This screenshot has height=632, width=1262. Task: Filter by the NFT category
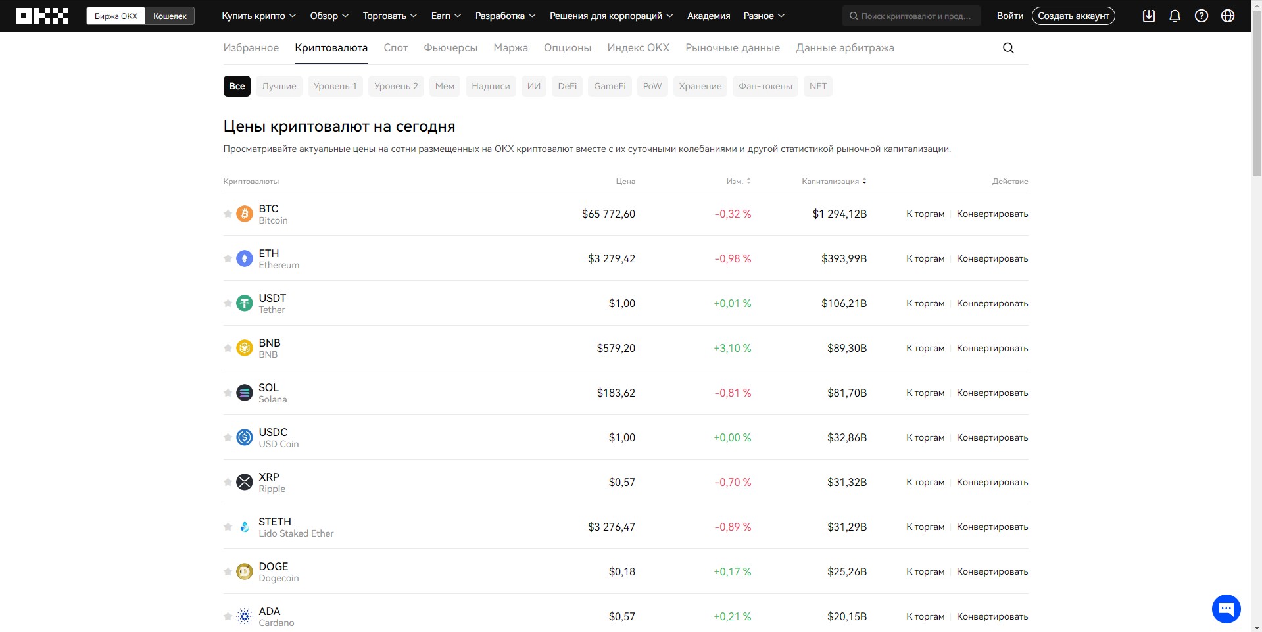818,86
